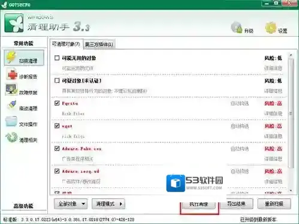Click the 风险:低 label on 可能无用的对象 row

coord(273,58)
